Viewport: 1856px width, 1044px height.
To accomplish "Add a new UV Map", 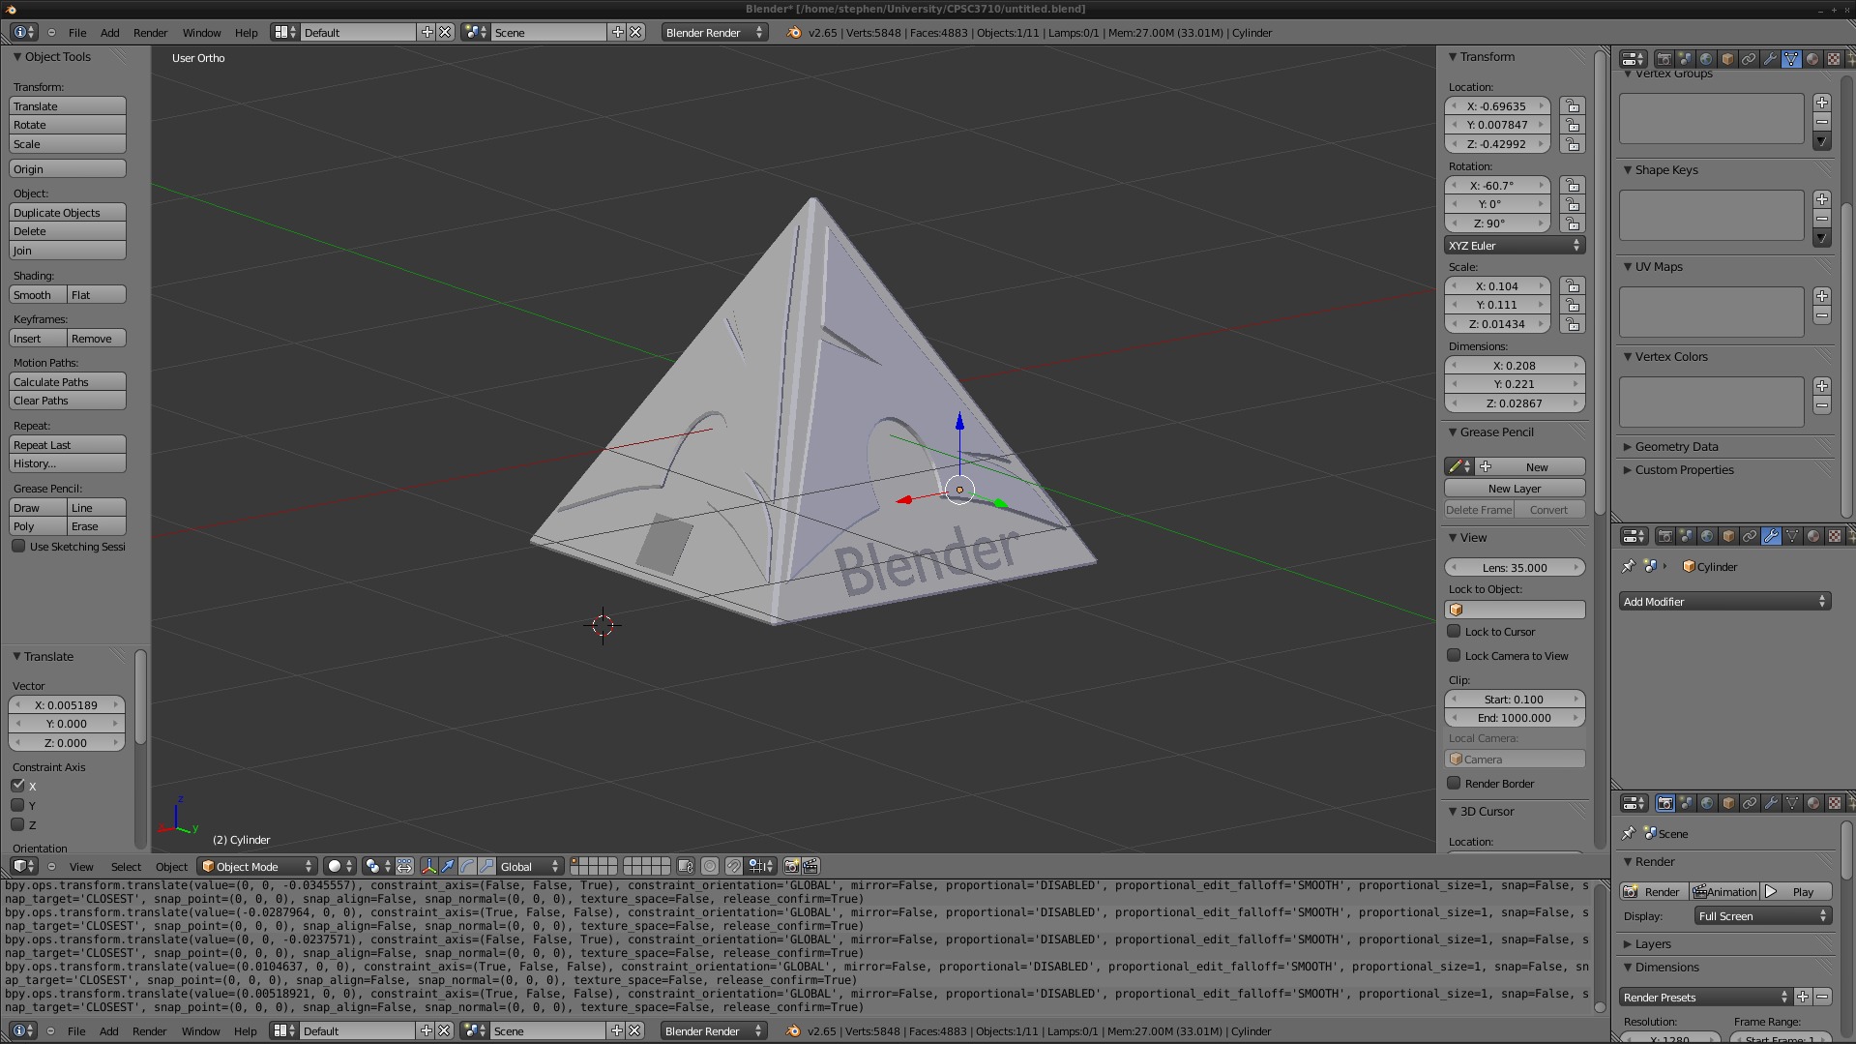I will [x=1822, y=296].
